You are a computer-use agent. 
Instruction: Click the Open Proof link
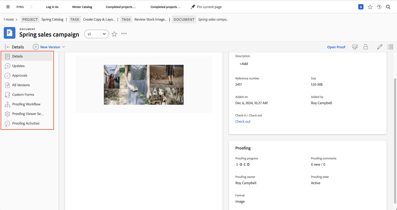[336, 47]
